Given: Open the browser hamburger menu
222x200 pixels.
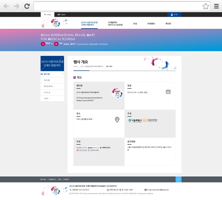Looking at the screenshot, I should click(x=216, y=6).
